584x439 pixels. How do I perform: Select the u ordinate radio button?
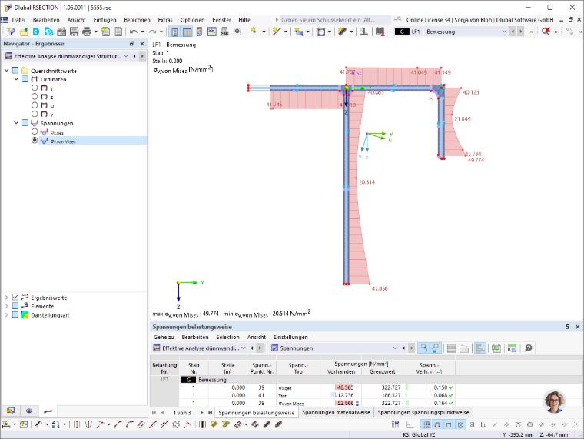(x=35, y=105)
